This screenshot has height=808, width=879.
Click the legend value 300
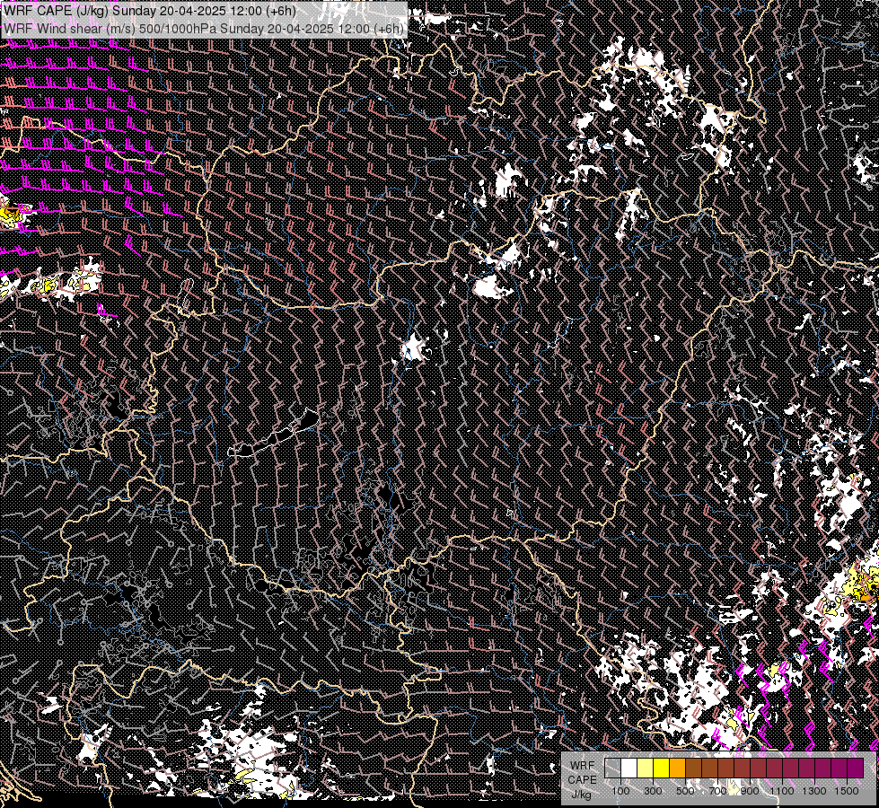pos(653,791)
